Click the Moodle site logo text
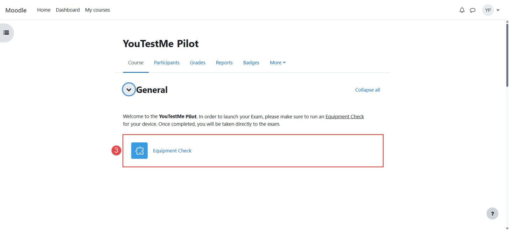Viewport: 509px width, 230px height. pyautogui.click(x=16, y=10)
